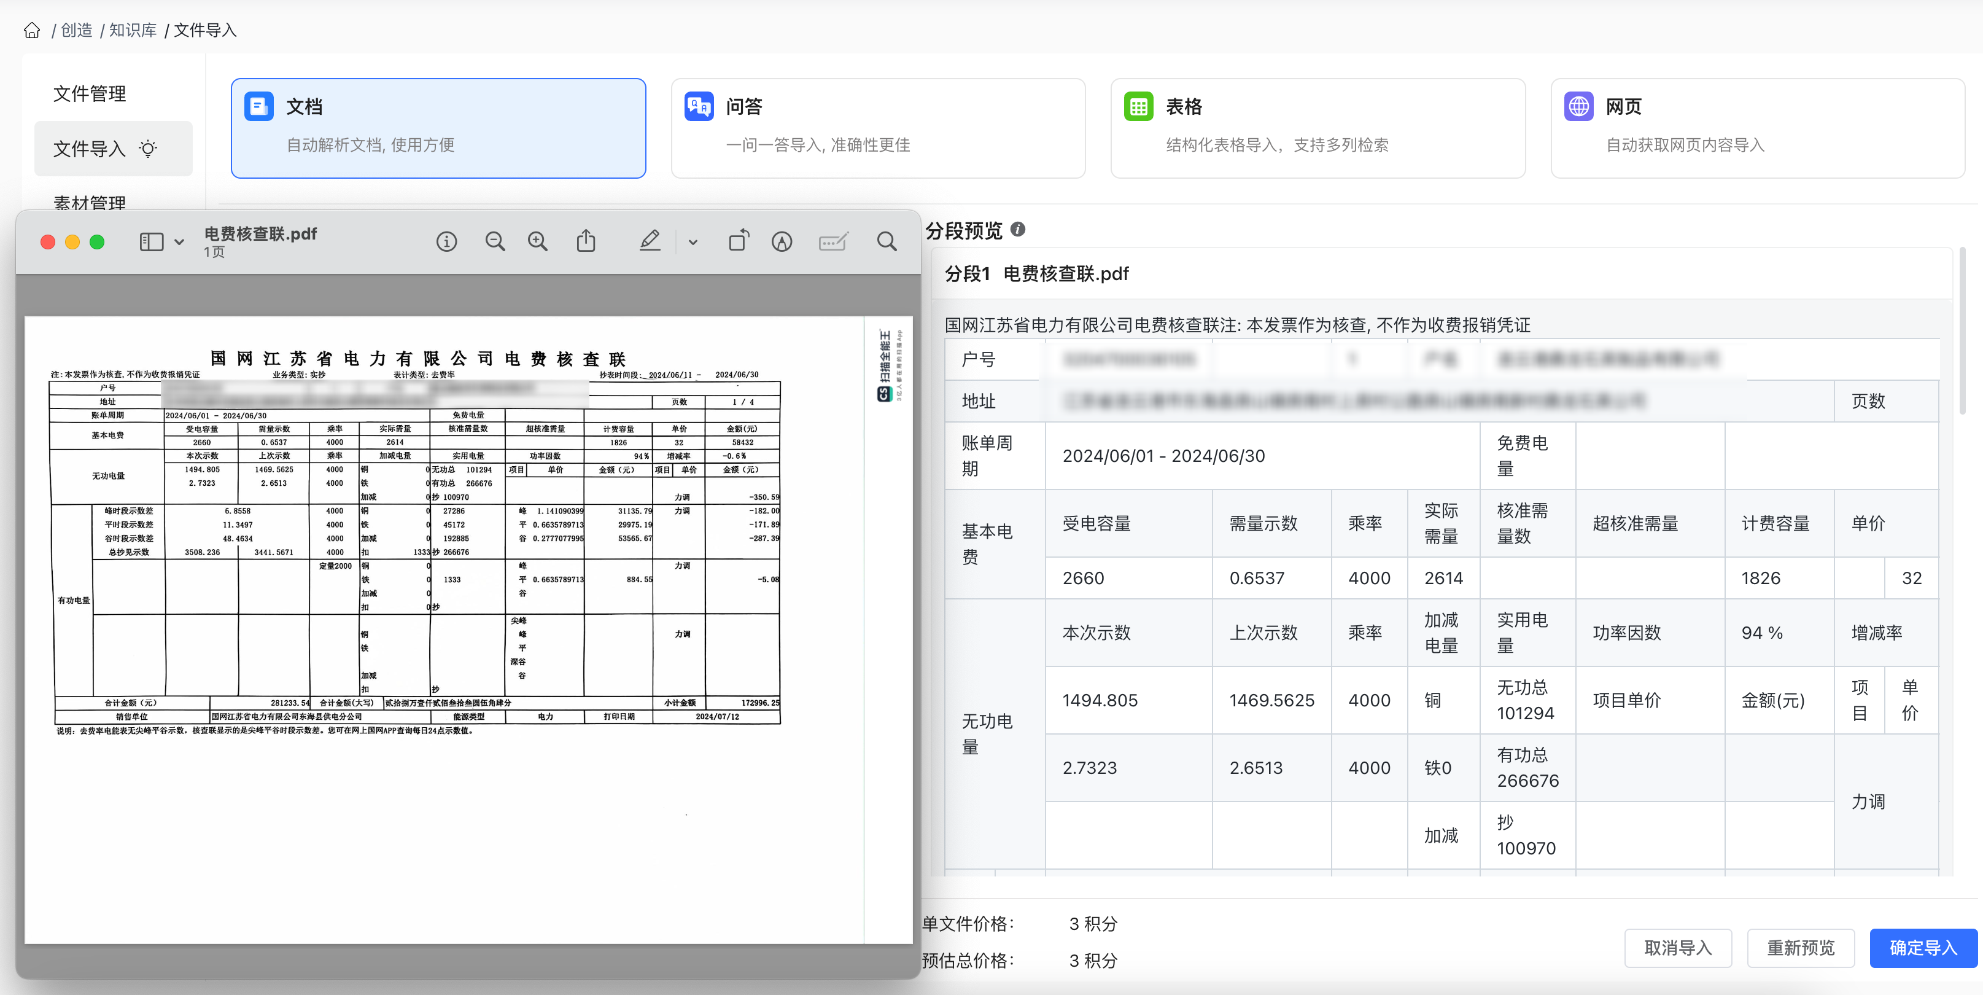Click the lightbulb icon beside 文件导入
This screenshot has width=1983, height=995.
click(148, 149)
